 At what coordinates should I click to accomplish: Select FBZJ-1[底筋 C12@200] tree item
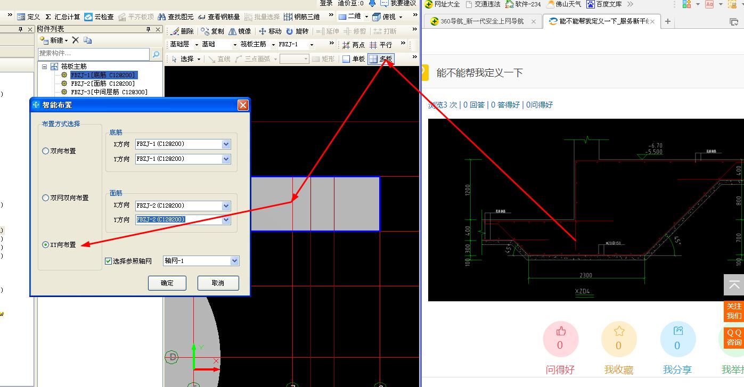(x=103, y=75)
